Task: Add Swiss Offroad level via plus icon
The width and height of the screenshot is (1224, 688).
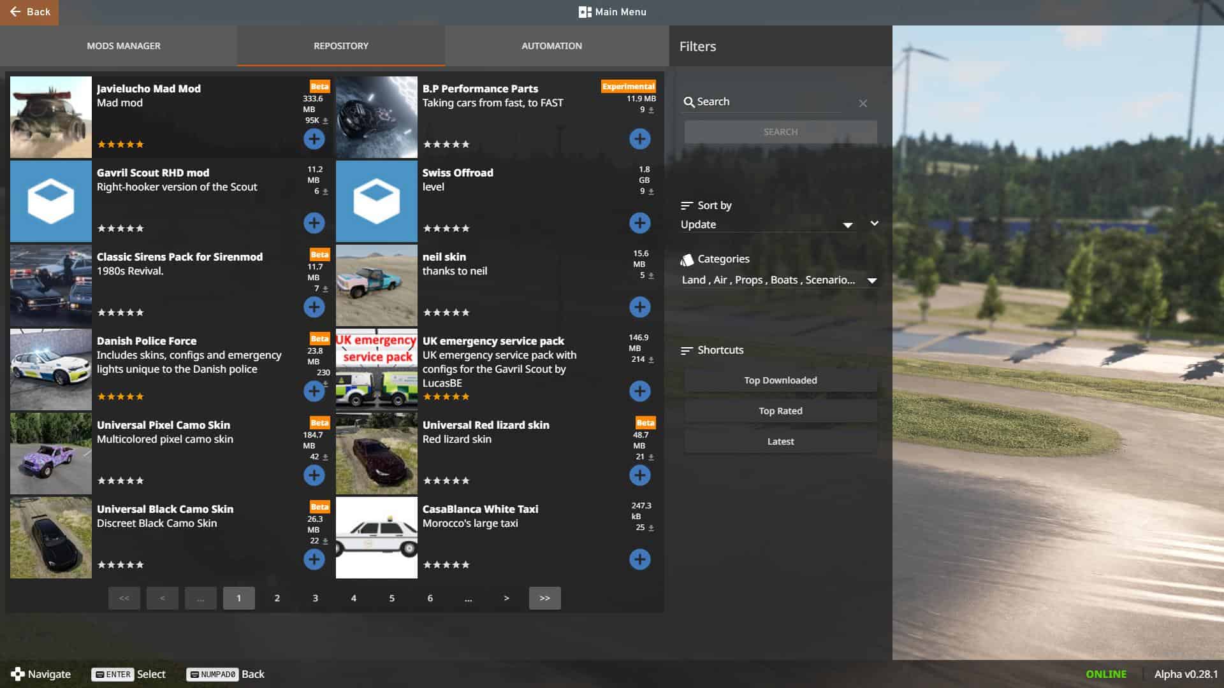Action: point(639,223)
